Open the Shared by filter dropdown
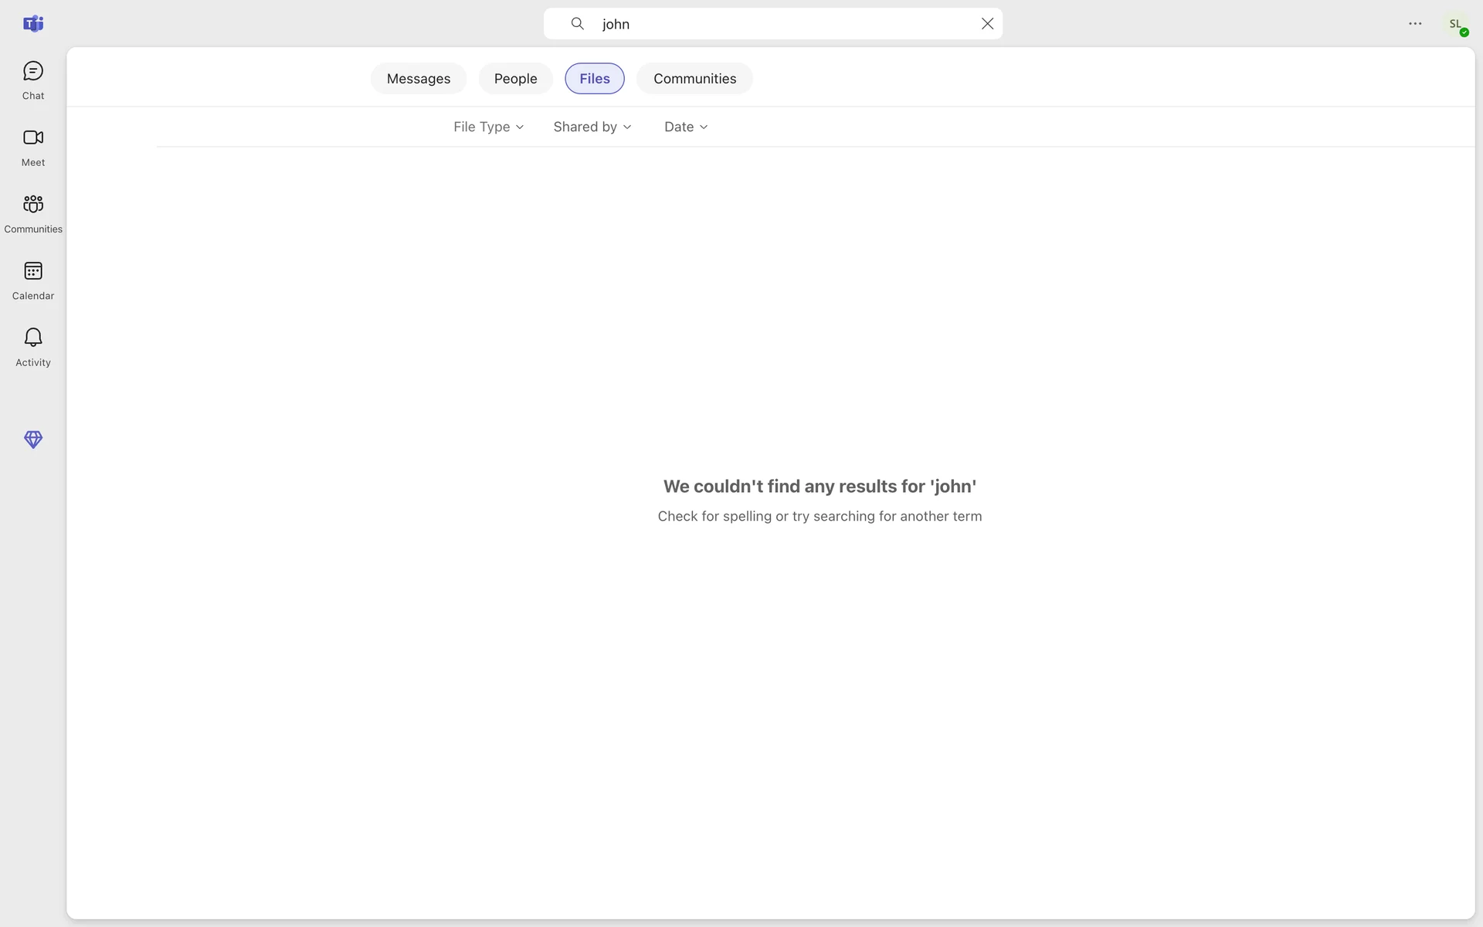 pos(592,127)
